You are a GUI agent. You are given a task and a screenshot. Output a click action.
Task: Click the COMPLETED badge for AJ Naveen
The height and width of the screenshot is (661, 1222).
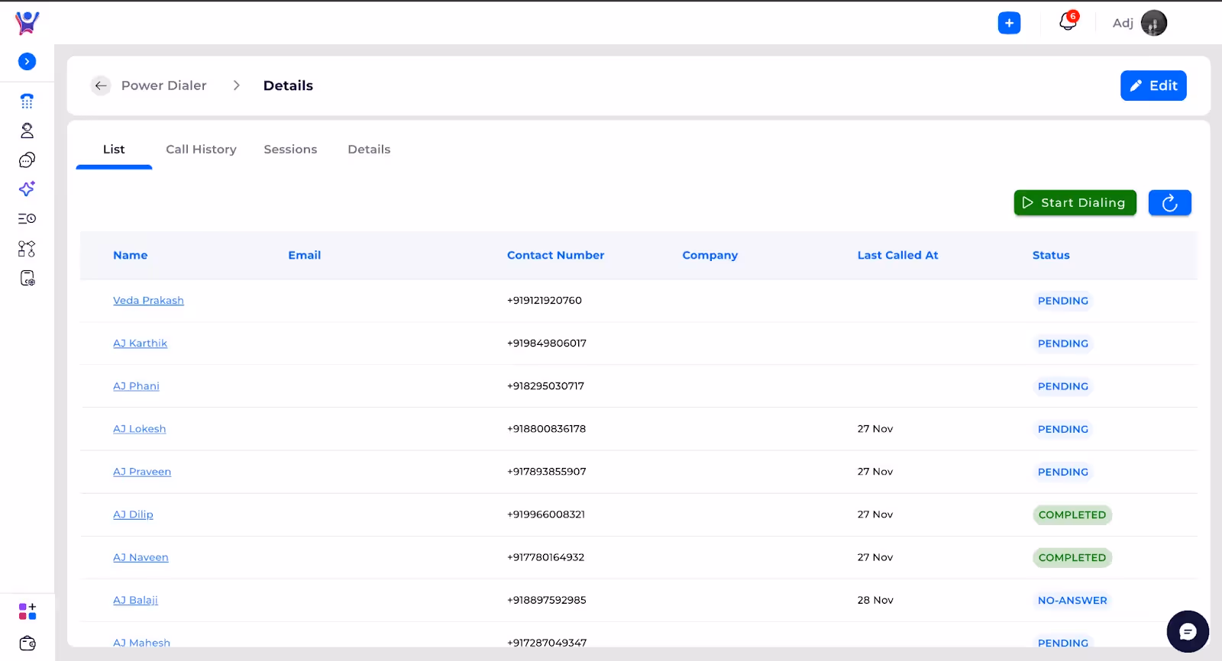click(1072, 557)
